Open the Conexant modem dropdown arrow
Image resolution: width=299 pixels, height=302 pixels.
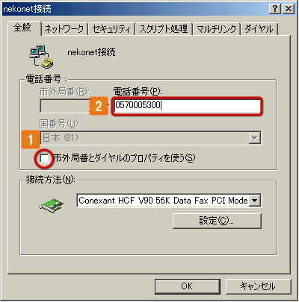point(255,201)
